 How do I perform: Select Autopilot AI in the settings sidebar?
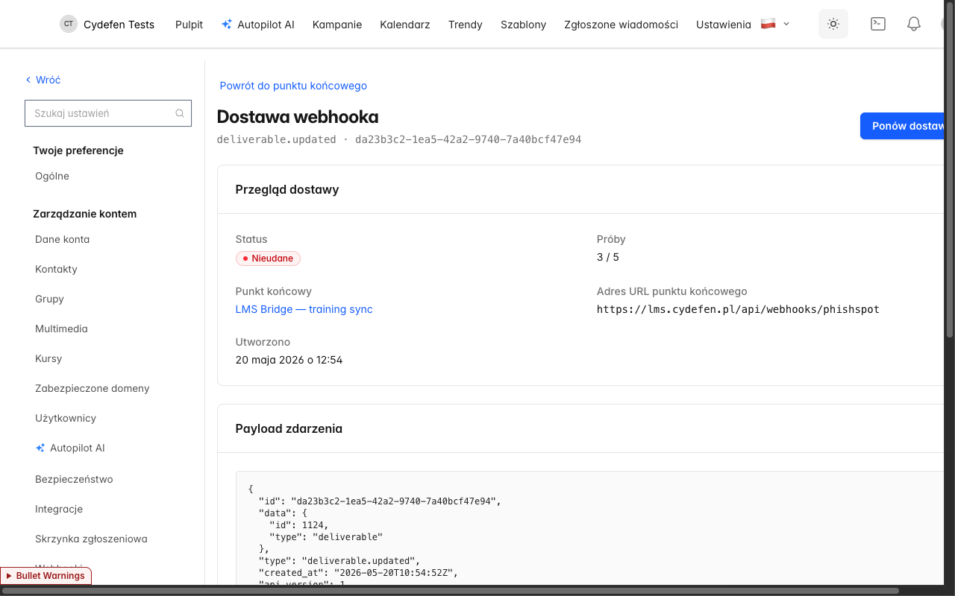tap(70, 448)
